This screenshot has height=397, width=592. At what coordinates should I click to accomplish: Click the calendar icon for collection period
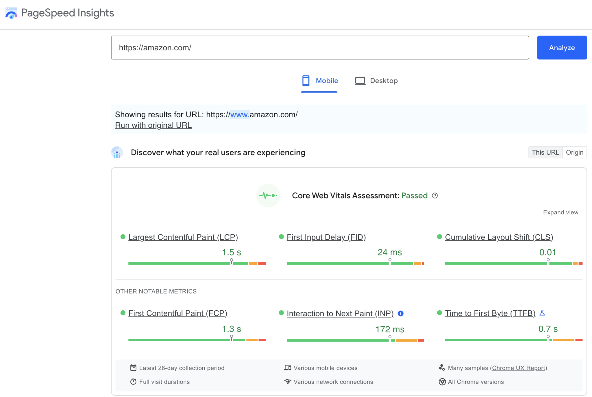click(x=133, y=368)
